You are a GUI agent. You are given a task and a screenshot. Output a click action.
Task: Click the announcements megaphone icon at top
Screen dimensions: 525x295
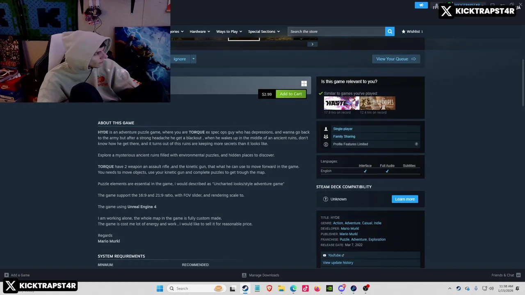(x=421, y=5)
